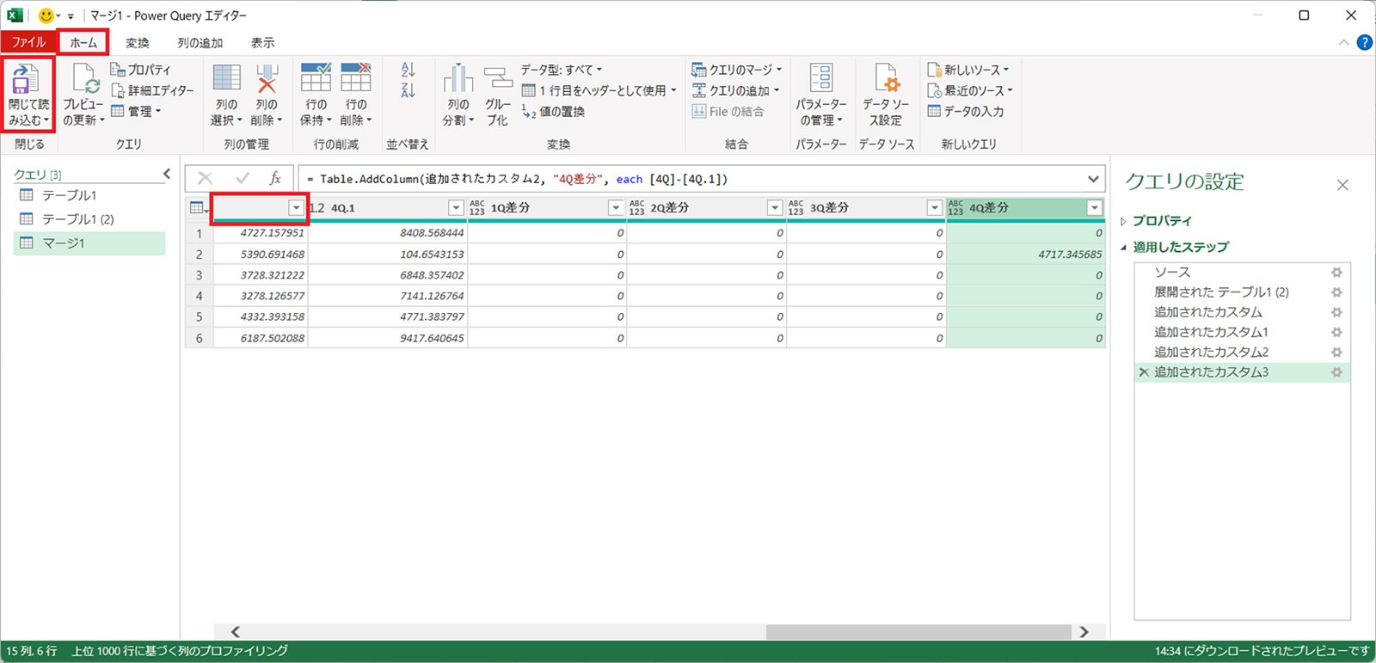This screenshot has height=663, width=1376.
Task: Confirm formula with the checkmark icon
Action: tap(243, 178)
